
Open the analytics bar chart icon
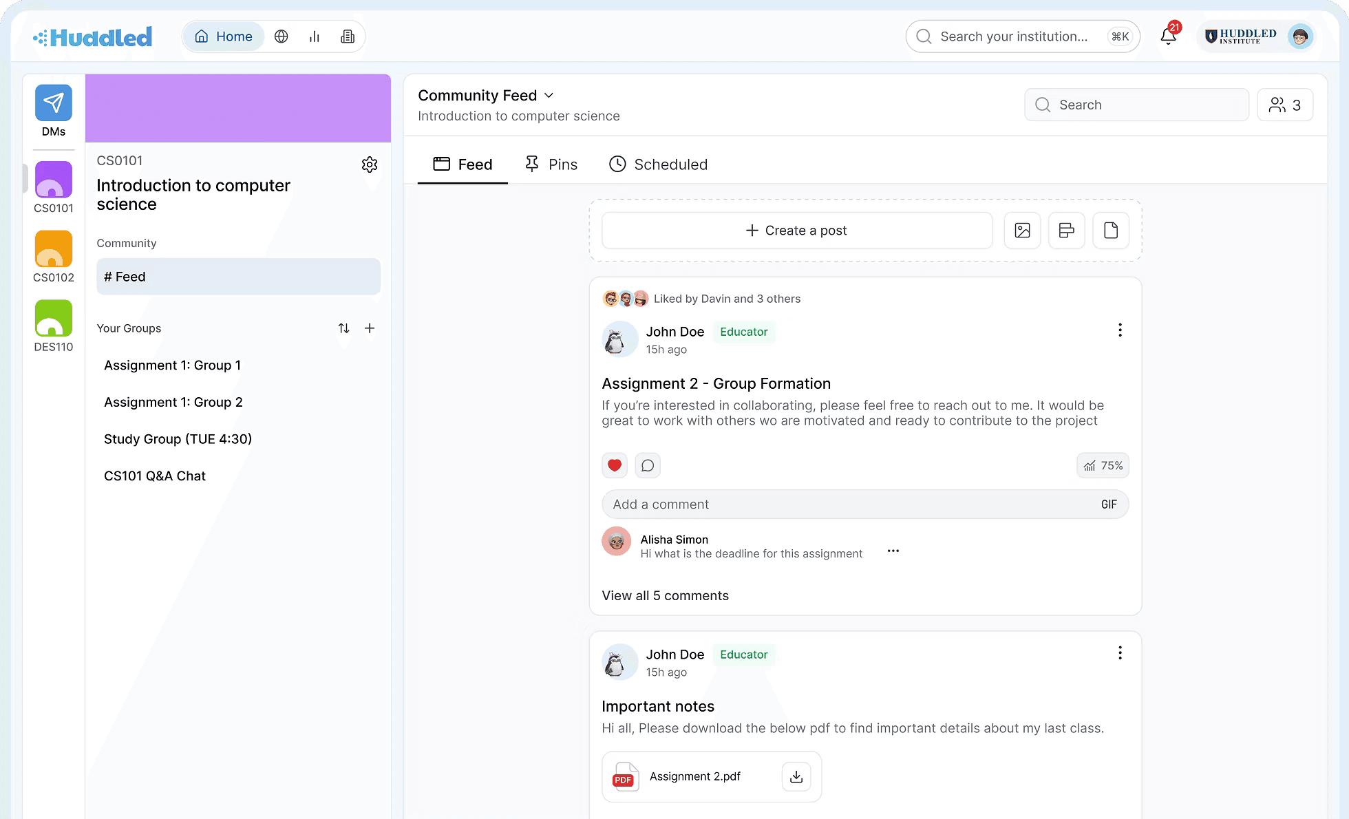(315, 36)
